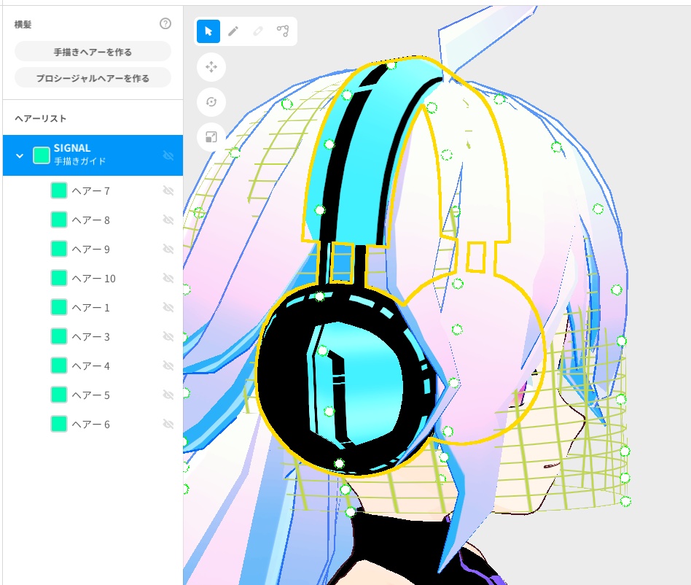Click the color swatch beside ヘアー 9
This screenshot has height=585, width=691.
click(x=58, y=249)
